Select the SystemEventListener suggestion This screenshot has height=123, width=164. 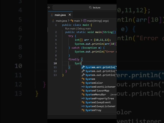(x=99, y=87)
